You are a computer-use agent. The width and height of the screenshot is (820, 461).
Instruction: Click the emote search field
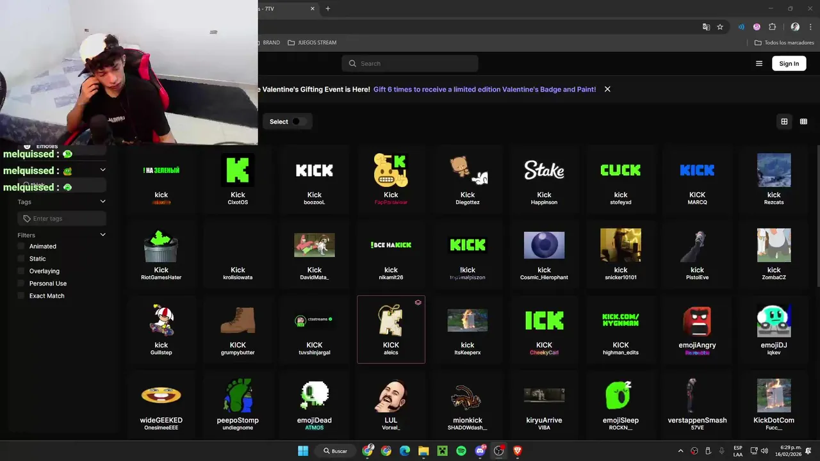point(410,63)
